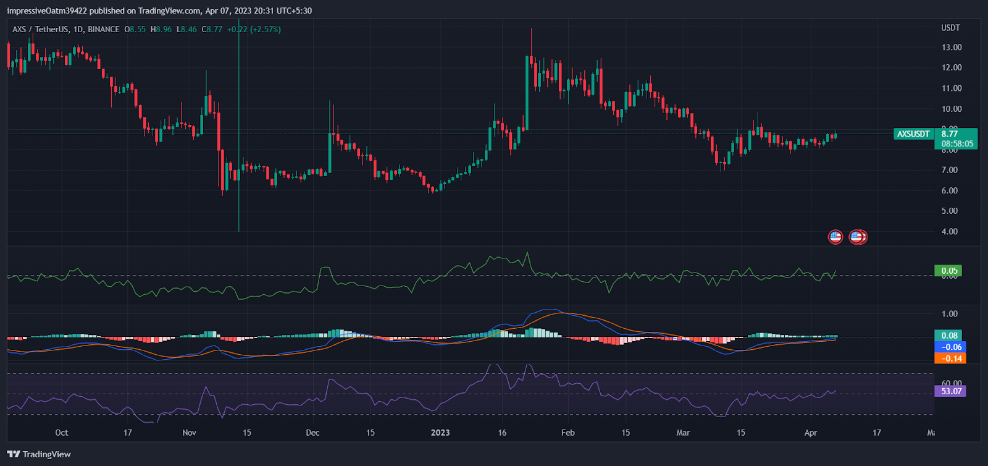Viewport: 988px width, 466px height.
Task: Click the stacked US flag event icons
Action: (858, 237)
